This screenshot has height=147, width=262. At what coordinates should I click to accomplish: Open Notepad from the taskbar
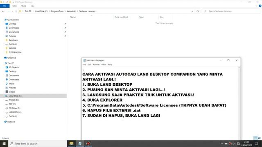80,143
